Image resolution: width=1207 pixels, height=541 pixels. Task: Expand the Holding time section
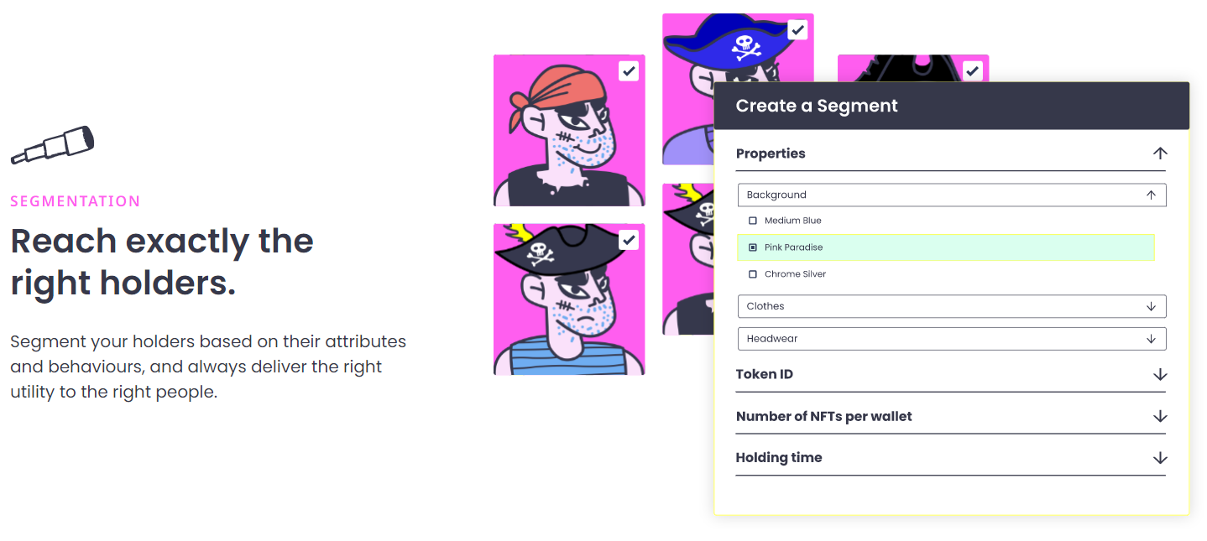779,458
